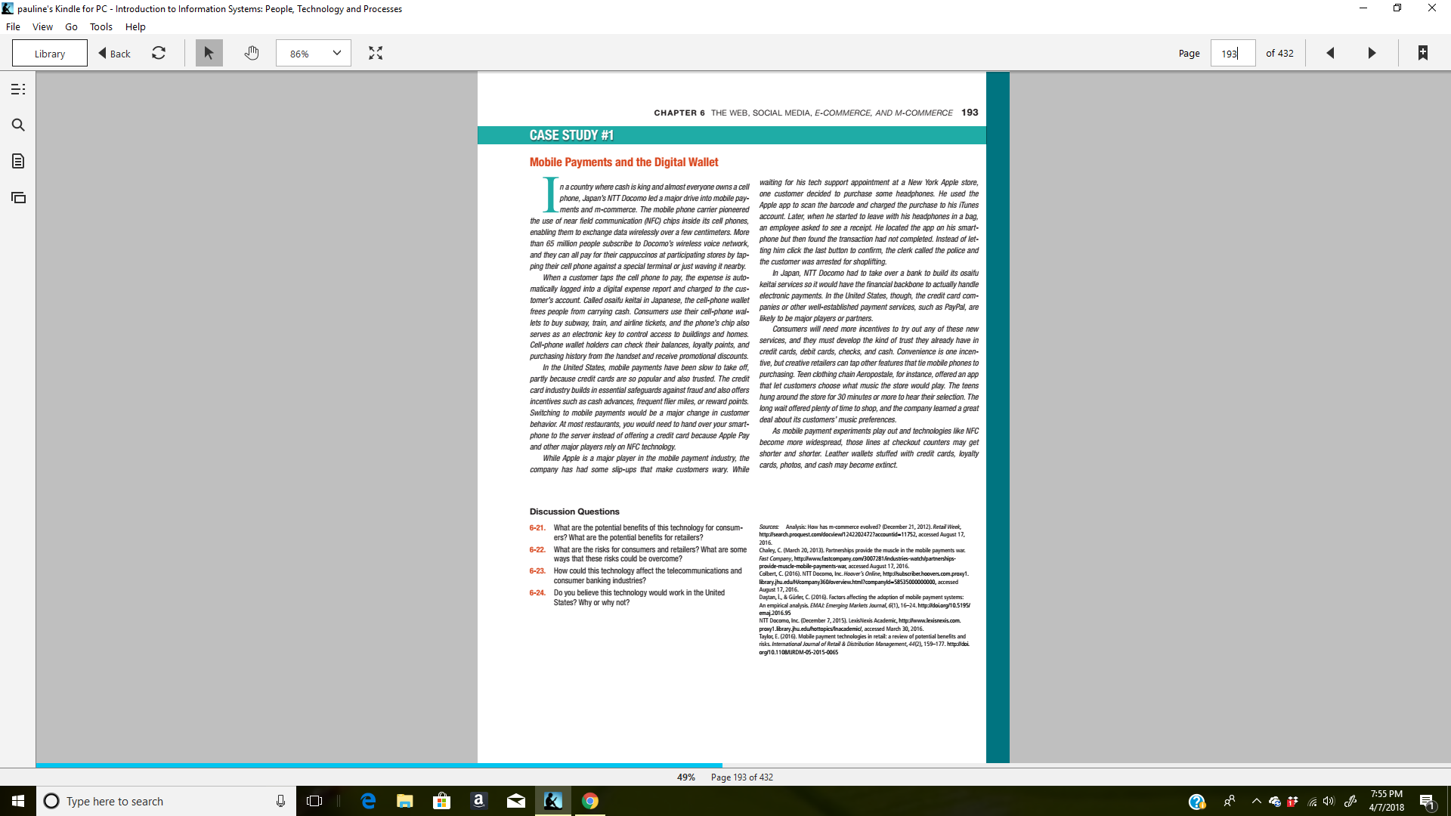Click the sync refresh icon

[159, 53]
